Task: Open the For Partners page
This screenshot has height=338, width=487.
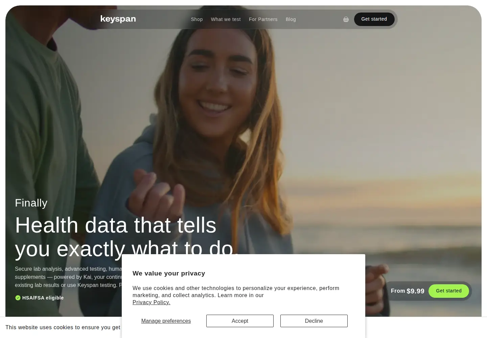Action: pos(263,19)
